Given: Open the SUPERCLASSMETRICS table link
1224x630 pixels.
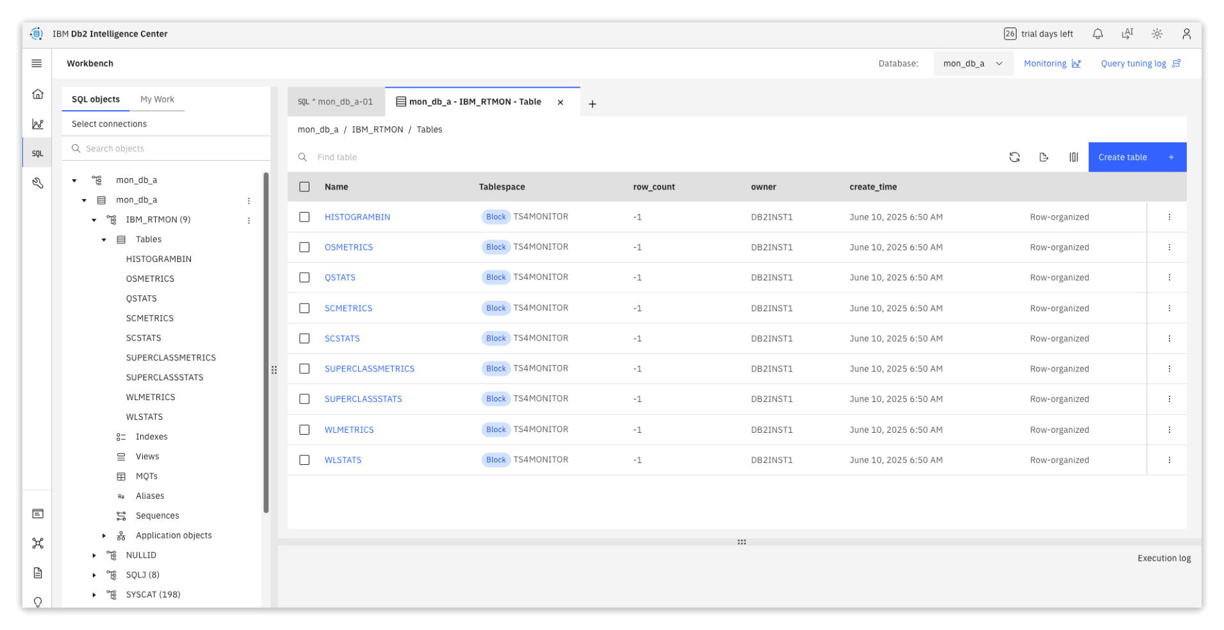Looking at the screenshot, I should point(370,369).
